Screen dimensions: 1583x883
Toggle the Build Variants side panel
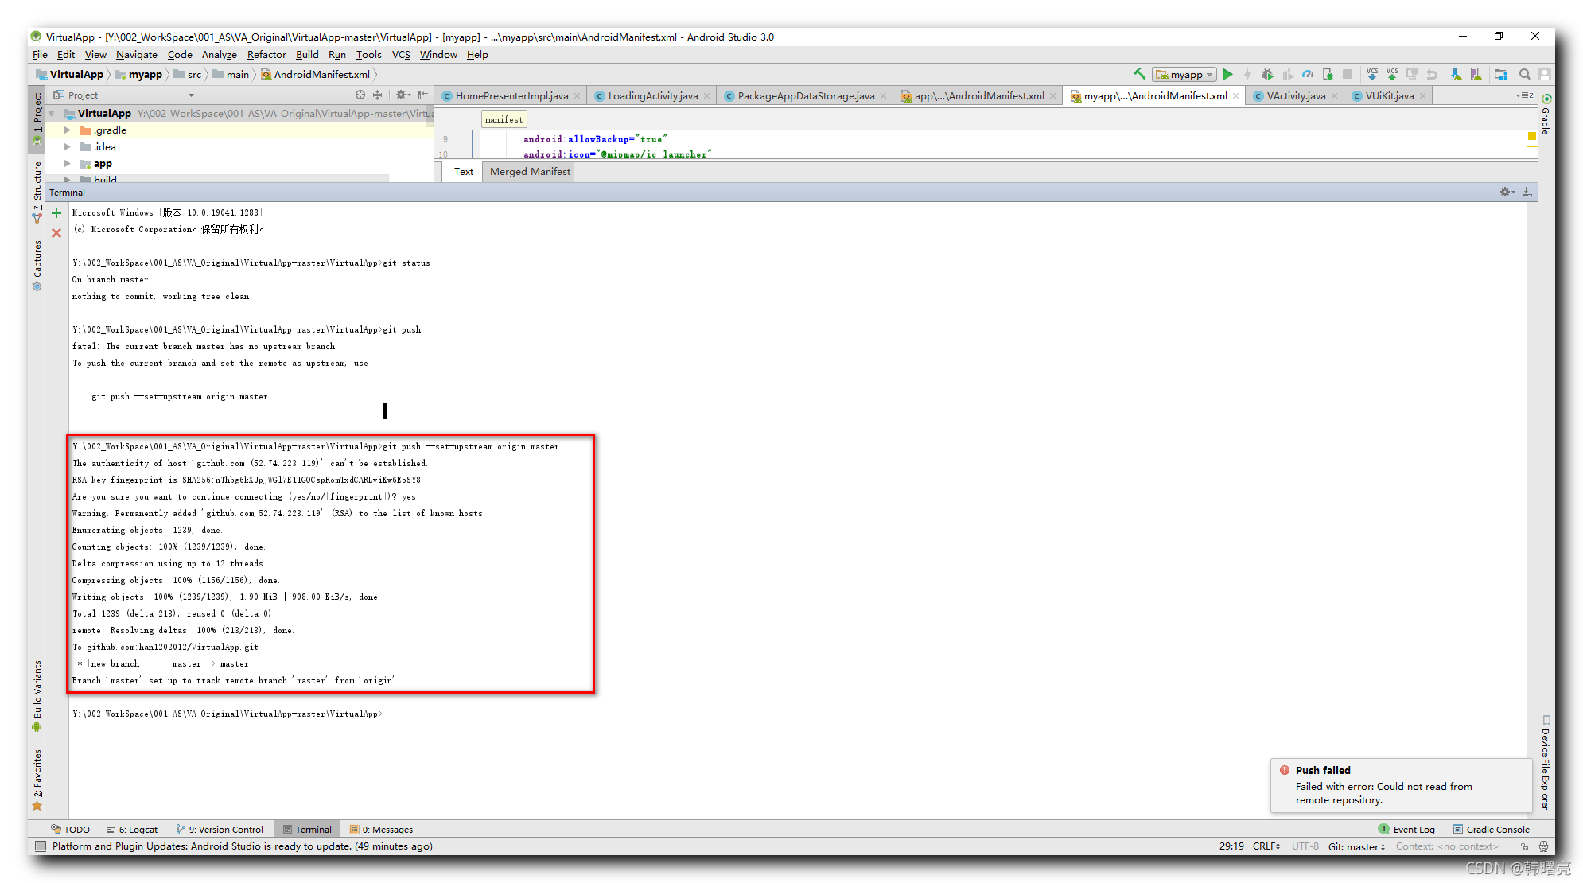tap(37, 690)
